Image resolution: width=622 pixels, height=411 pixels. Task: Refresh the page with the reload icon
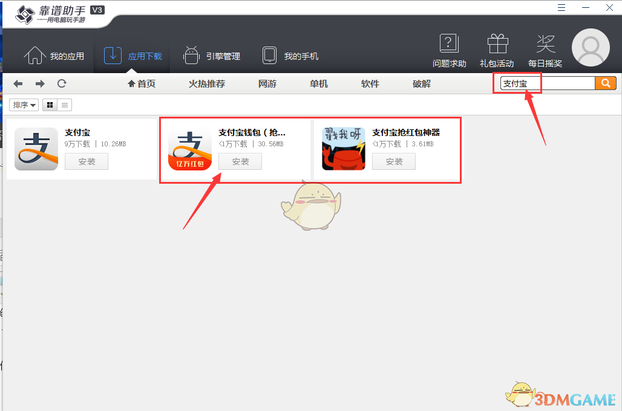click(x=62, y=83)
